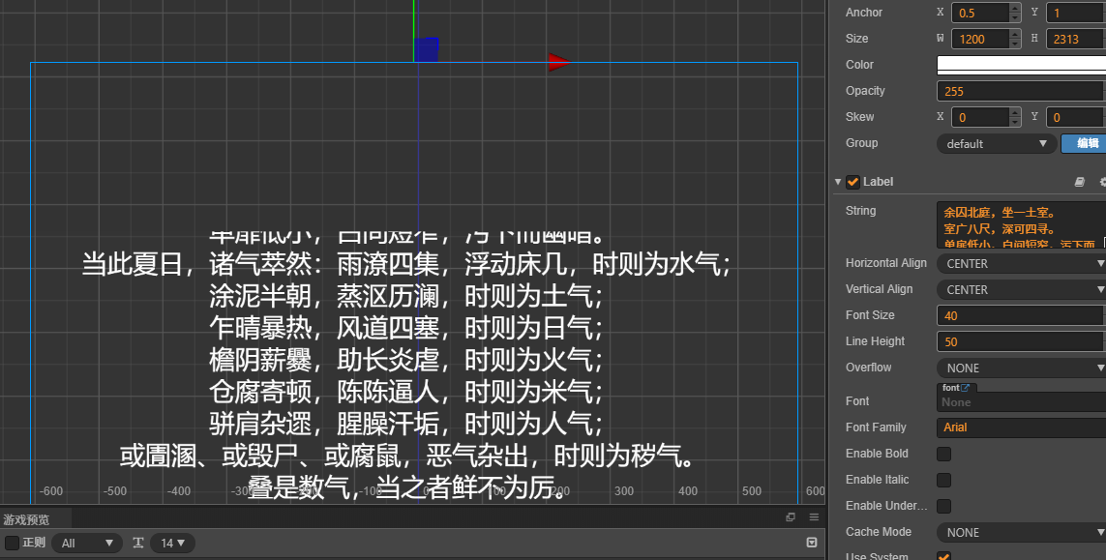Open Label component help documentation icon
The width and height of the screenshot is (1106, 560).
click(1079, 182)
